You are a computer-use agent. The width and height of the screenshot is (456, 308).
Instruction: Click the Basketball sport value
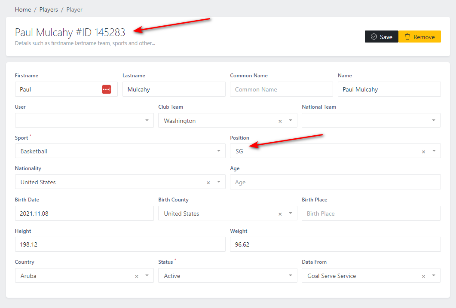(34, 151)
